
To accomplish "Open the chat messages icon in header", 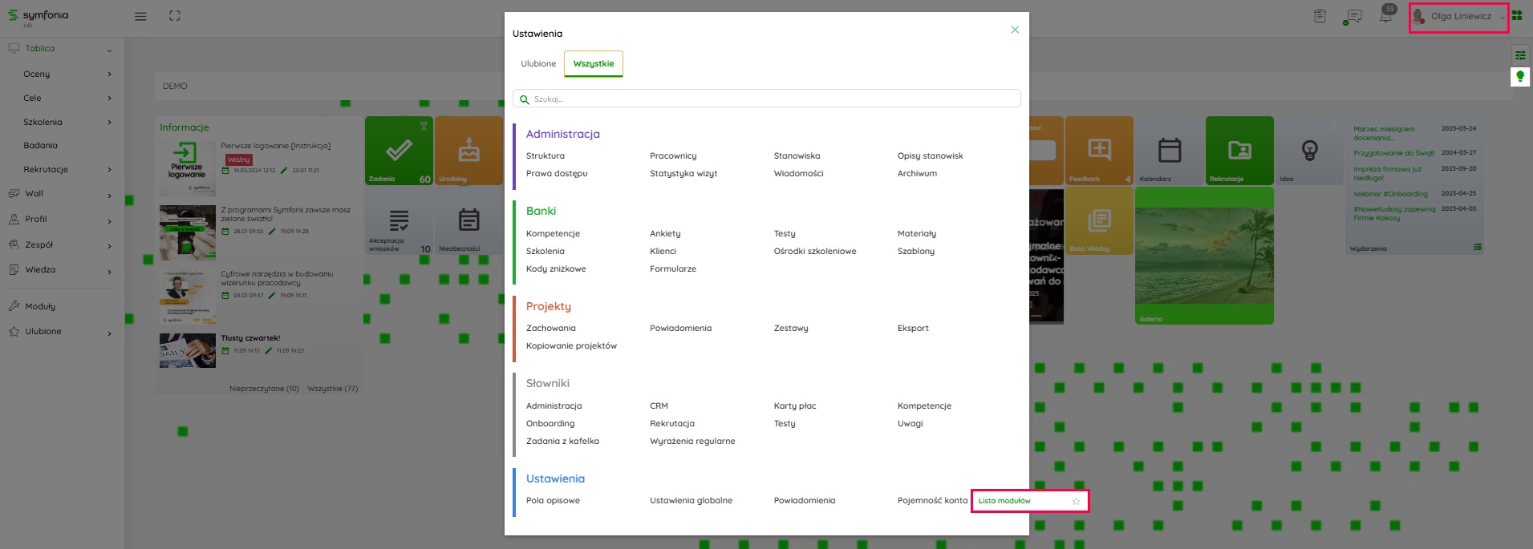I will coord(1353,17).
